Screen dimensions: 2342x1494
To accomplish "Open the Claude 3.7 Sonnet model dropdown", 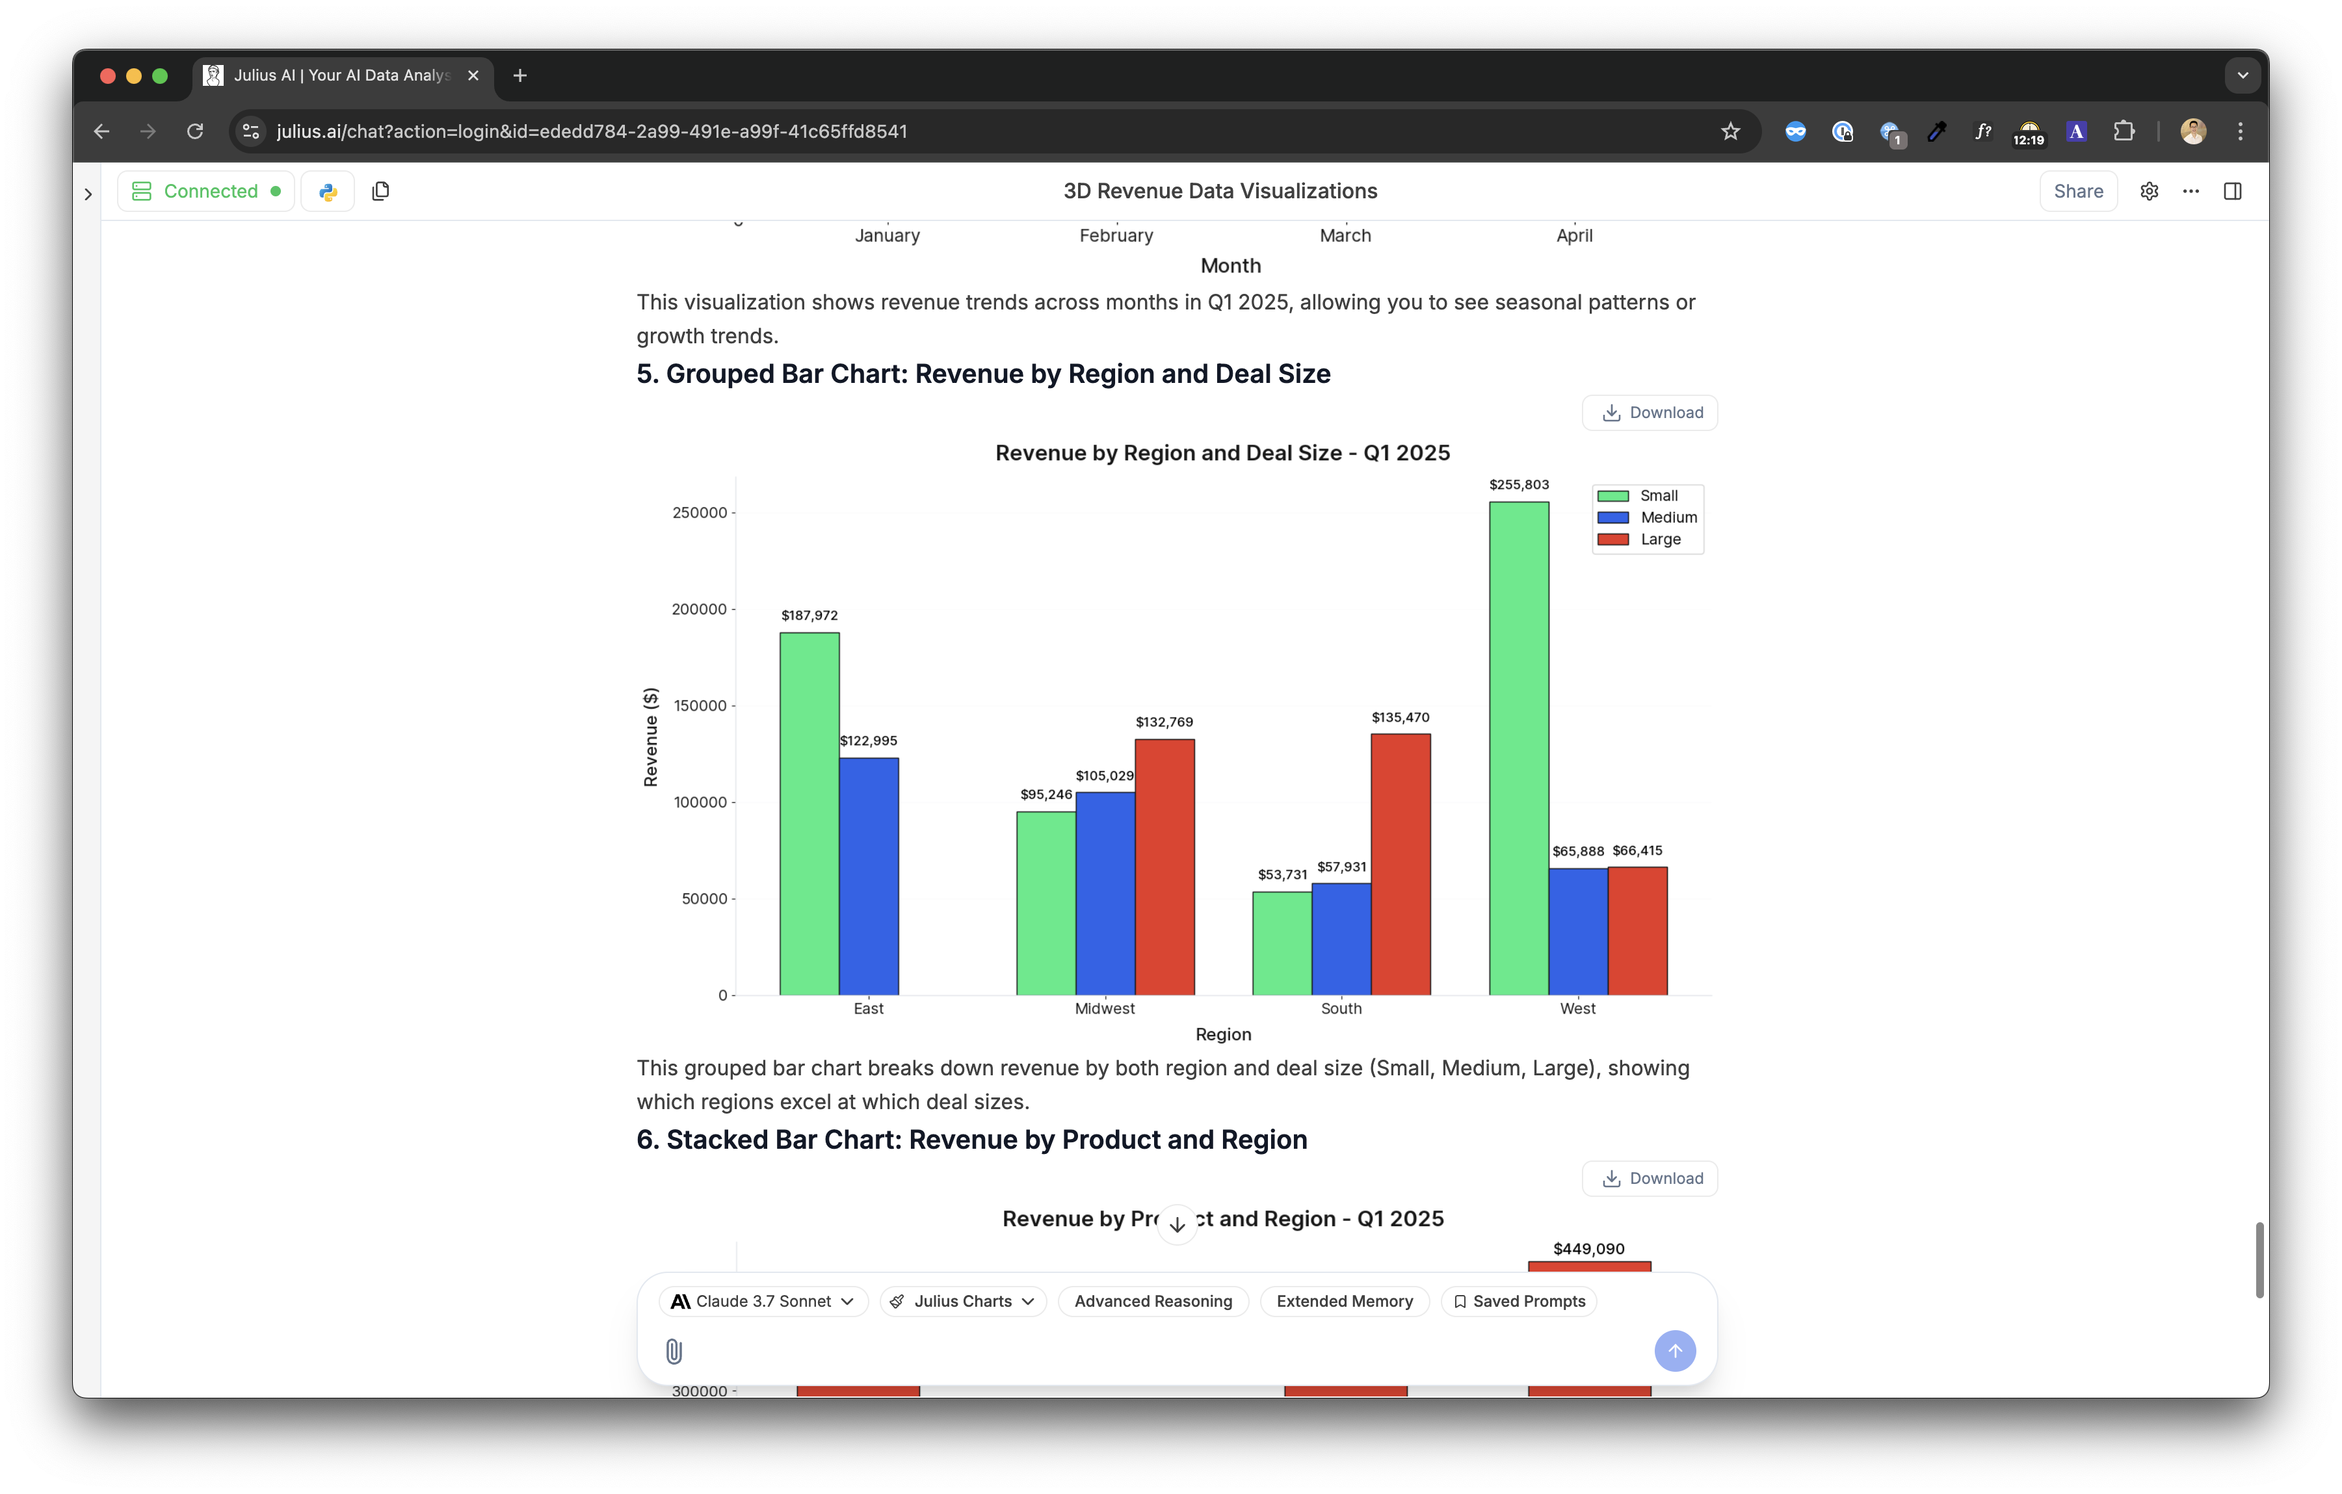I will 763,1302.
